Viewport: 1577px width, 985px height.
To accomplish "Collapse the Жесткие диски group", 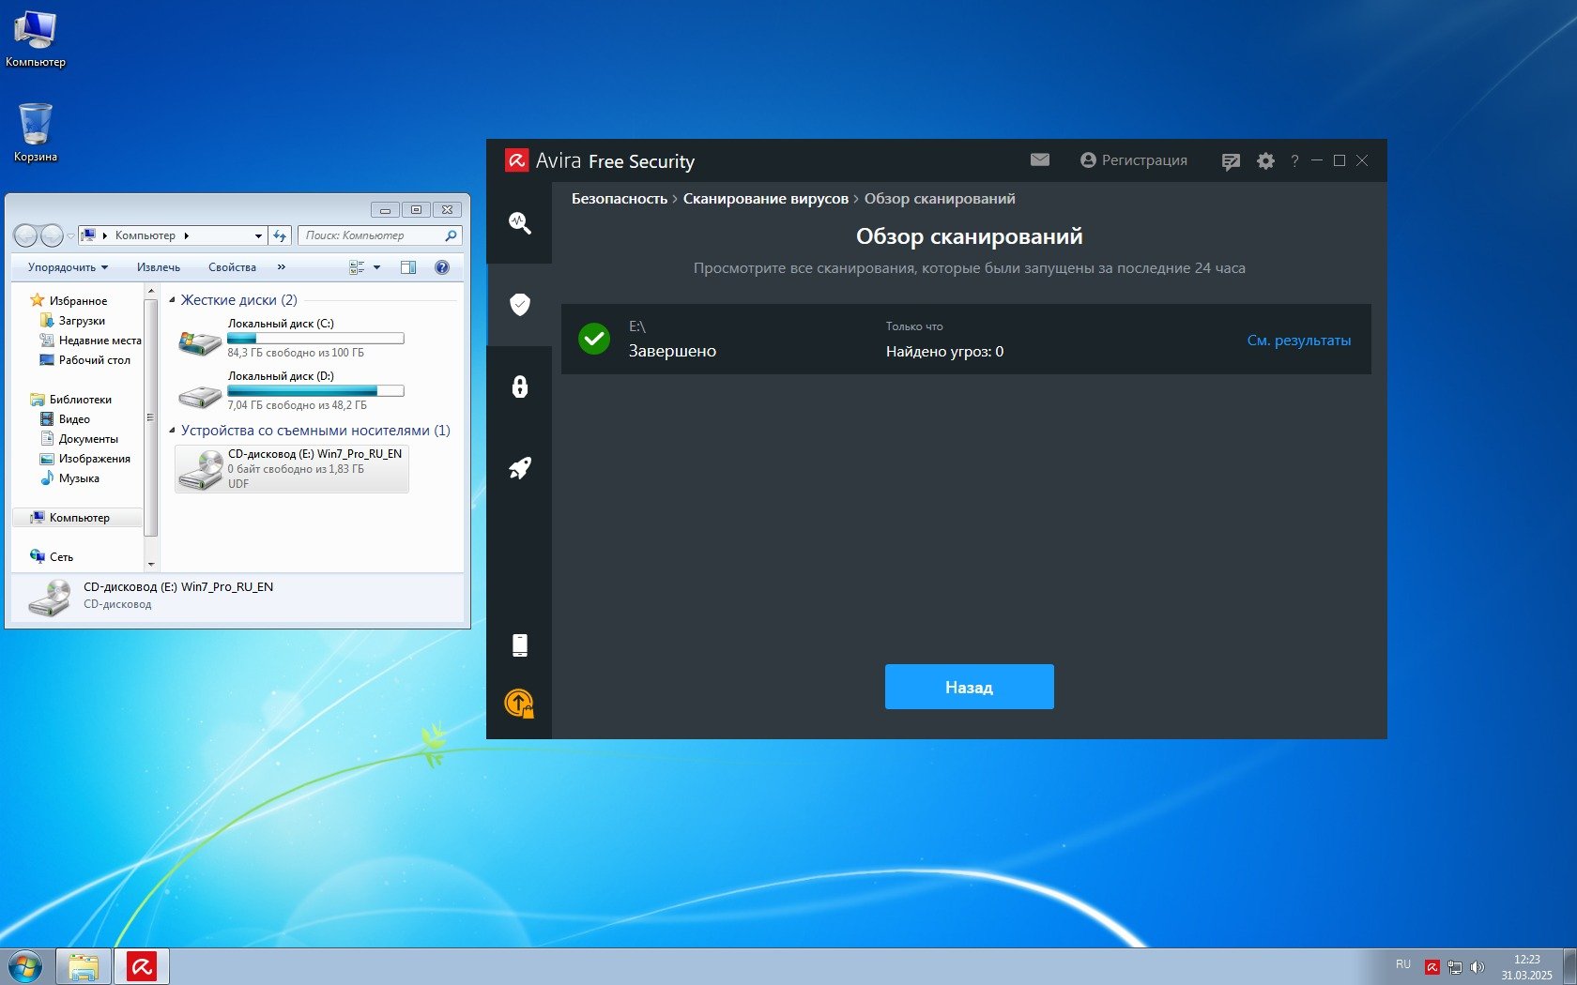I will (x=172, y=300).
